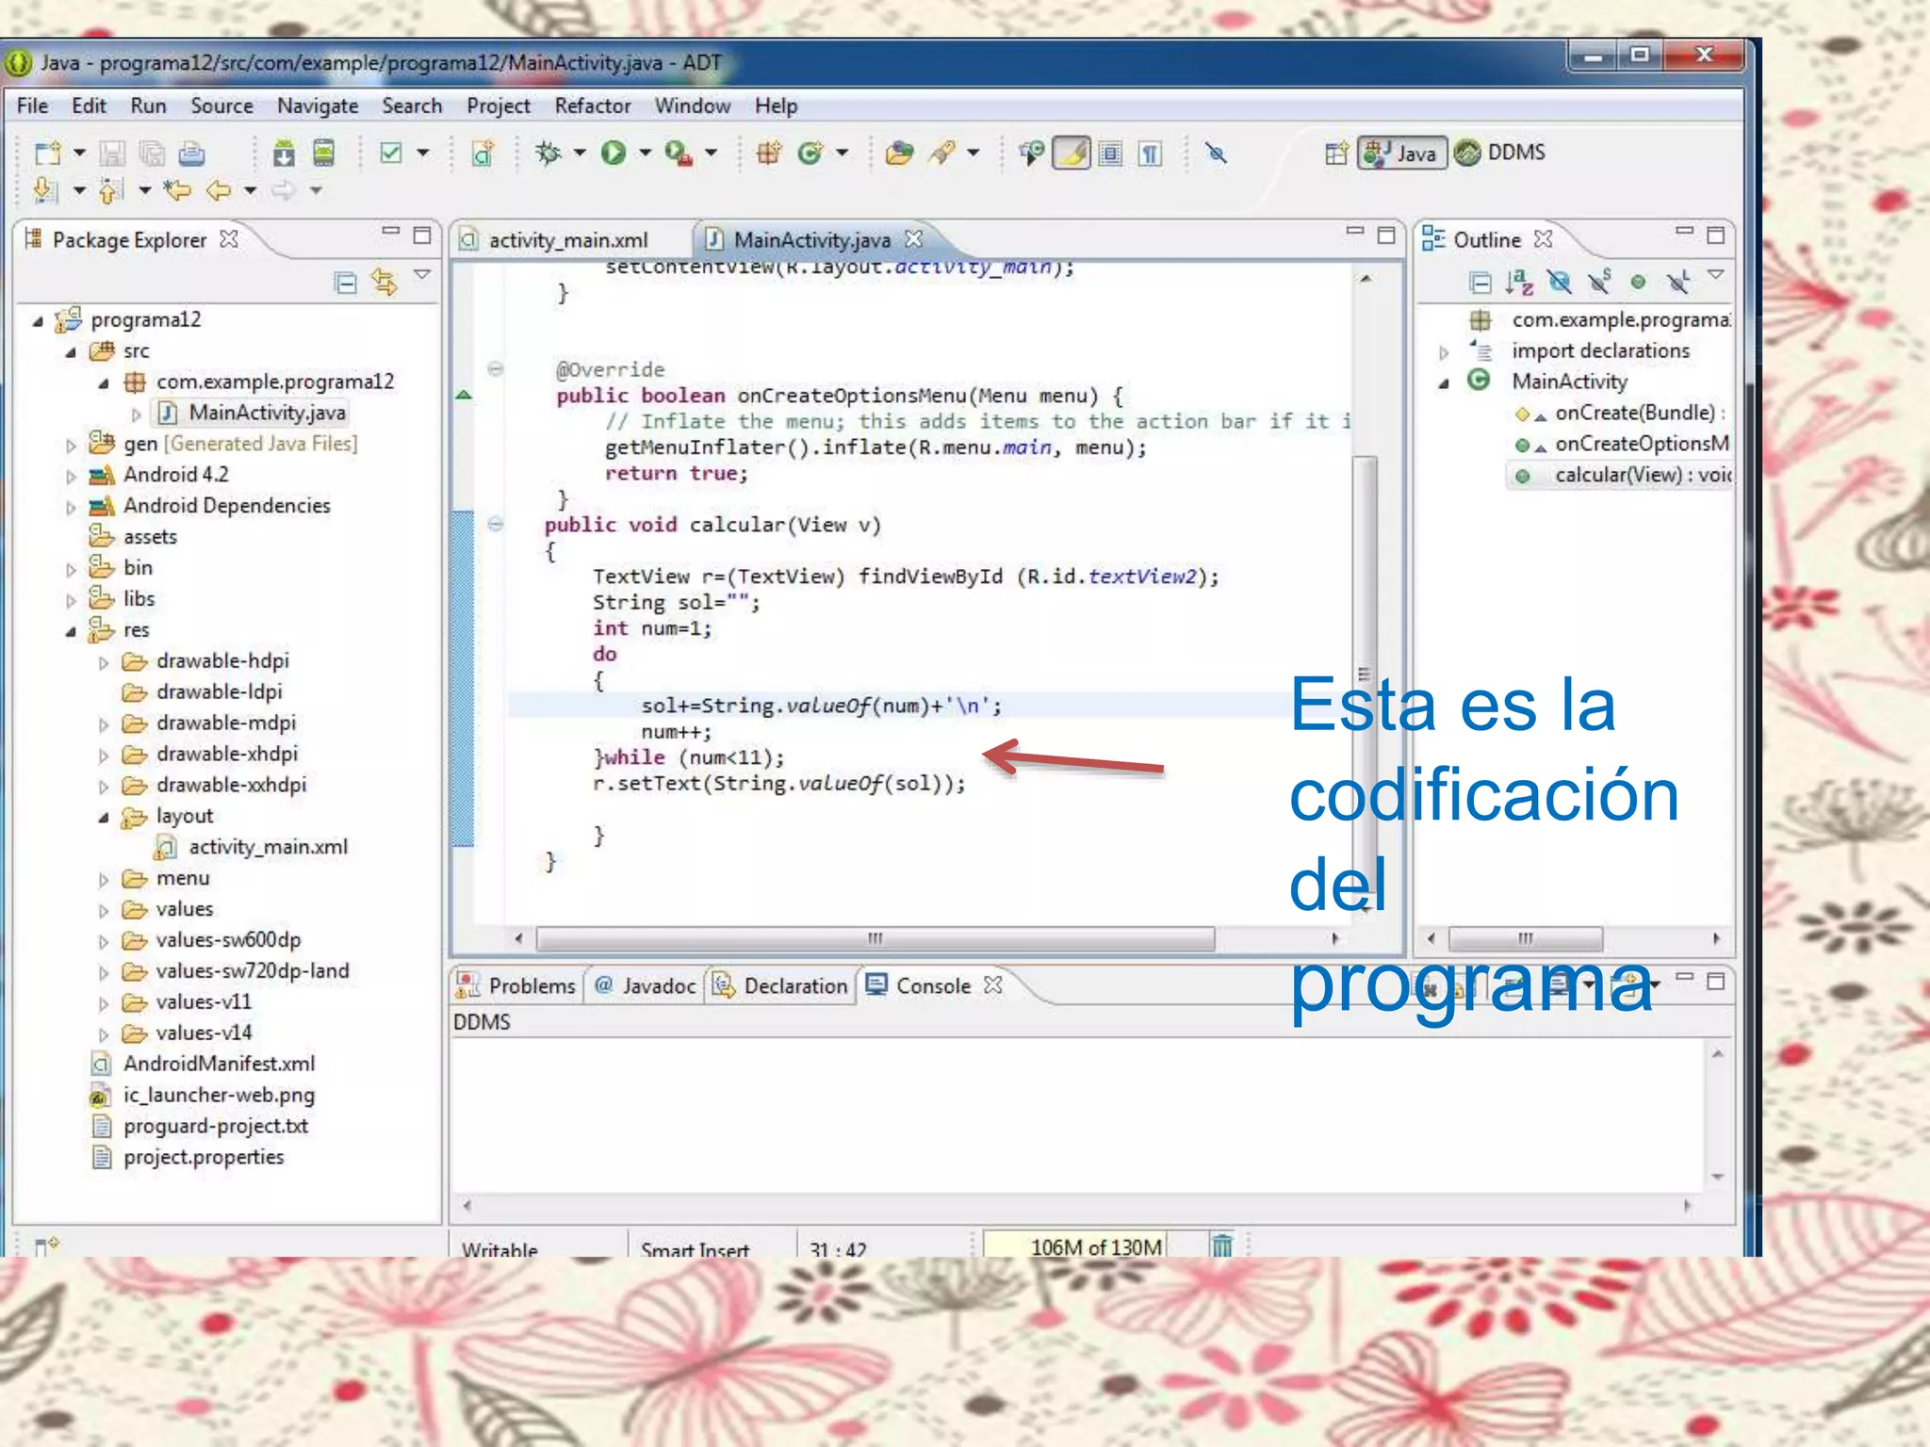The image size is (1930, 1447).
Task: Click the New Java Package icon
Action: pos(769,153)
